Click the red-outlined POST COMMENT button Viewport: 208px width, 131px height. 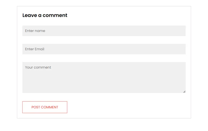45,107
